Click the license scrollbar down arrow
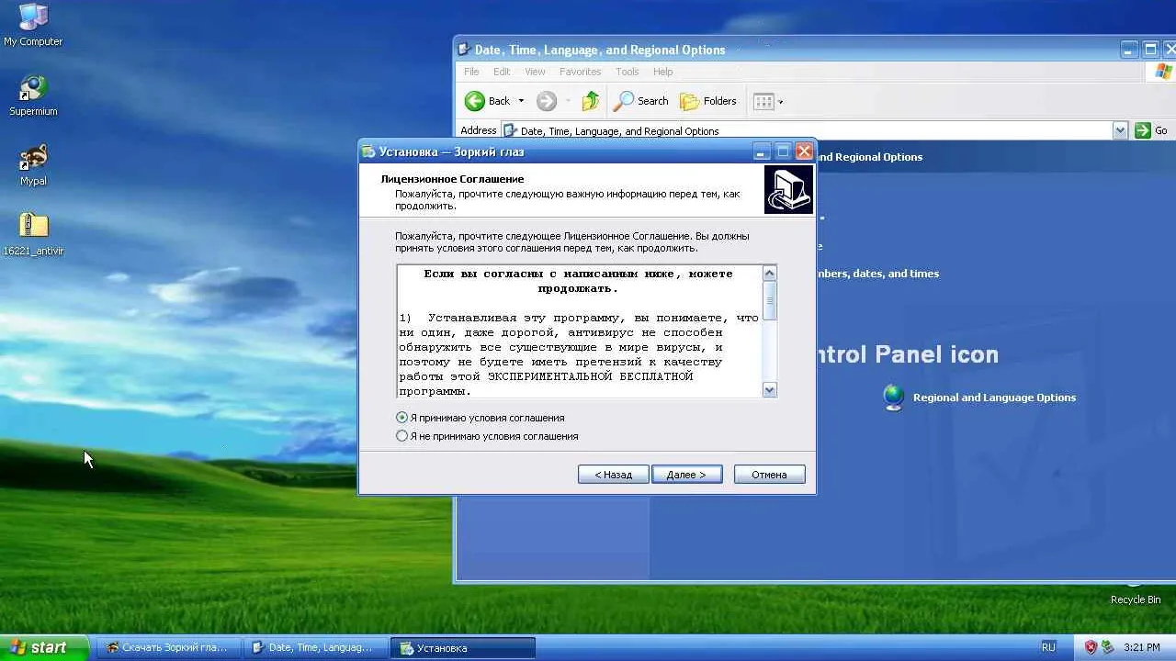 [770, 390]
